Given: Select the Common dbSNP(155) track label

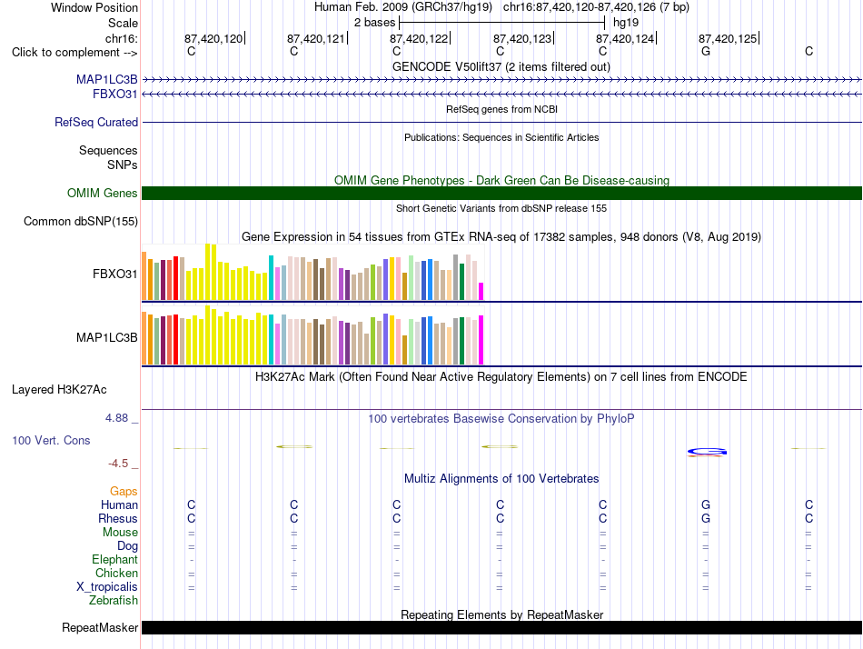Looking at the screenshot, I should [81, 222].
